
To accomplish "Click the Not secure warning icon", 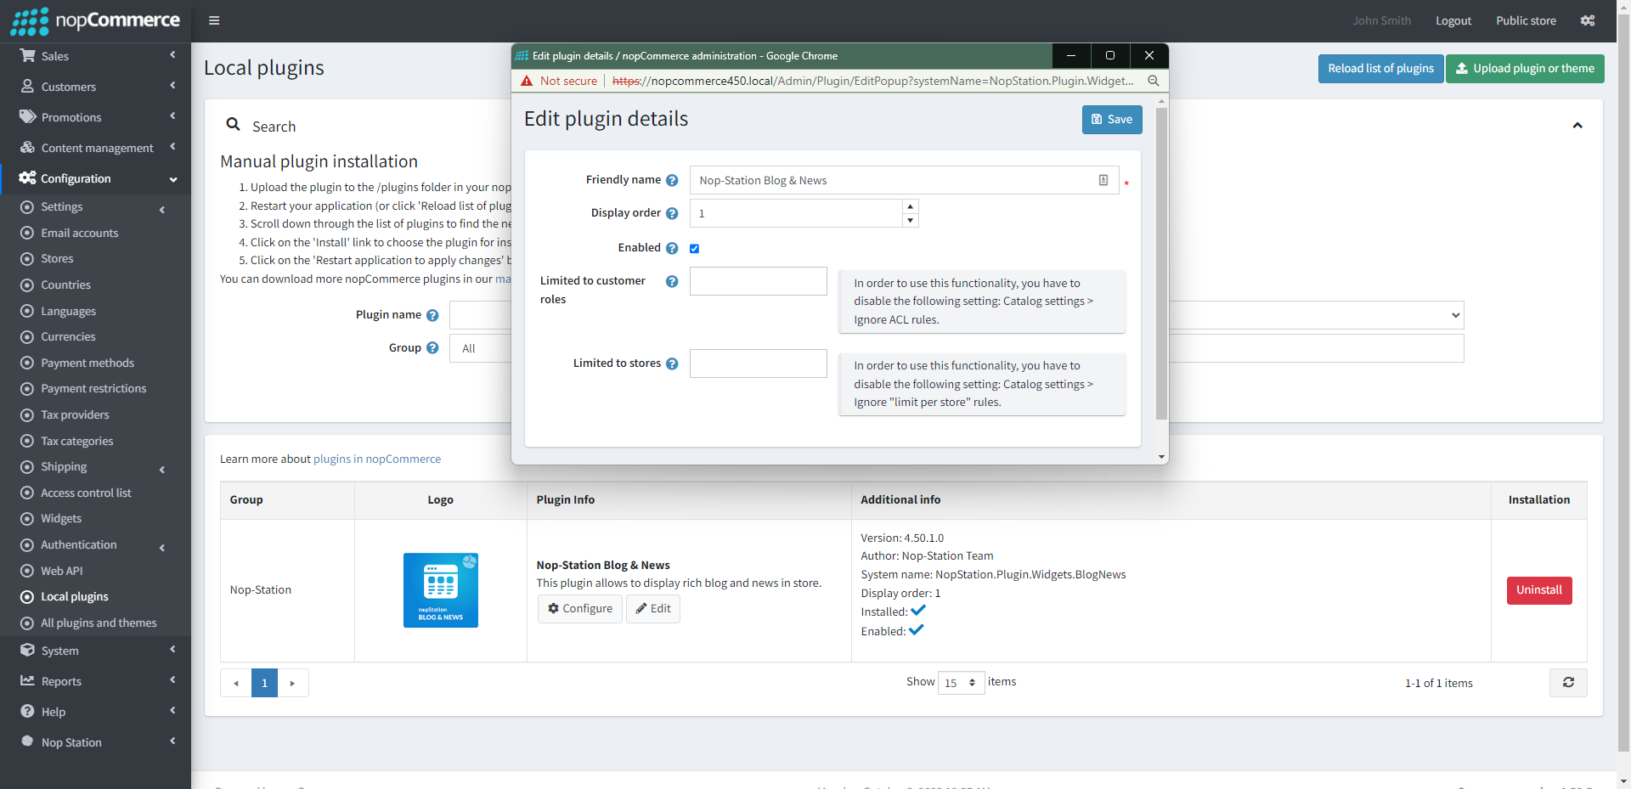I will coord(527,81).
